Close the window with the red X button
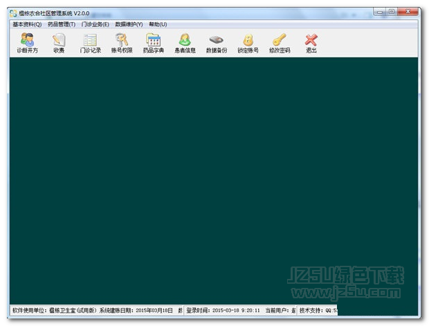Viewport: 429px width, 326px height. tap(408, 12)
